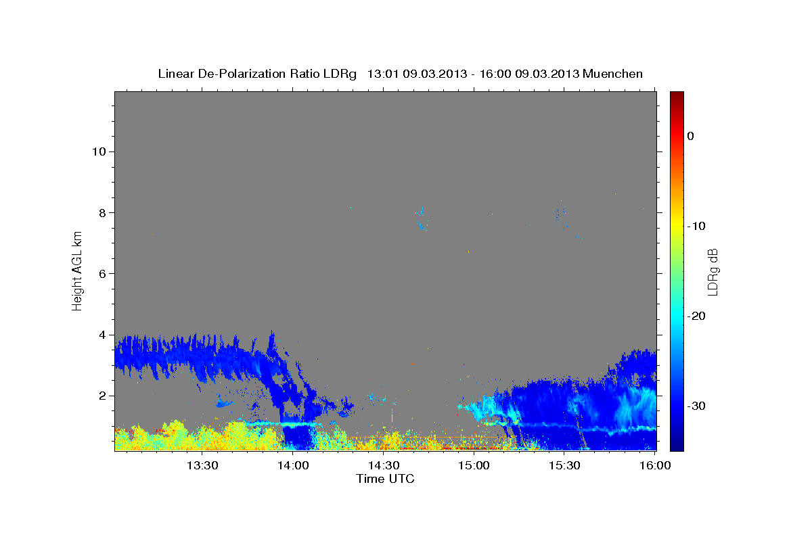The width and height of the screenshot is (812, 541).
Task: Click the colorbar value label -20
Action: pyautogui.click(x=696, y=316)
